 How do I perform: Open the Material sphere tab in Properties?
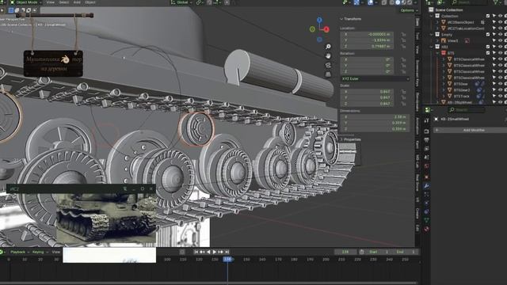click(426, 229)
